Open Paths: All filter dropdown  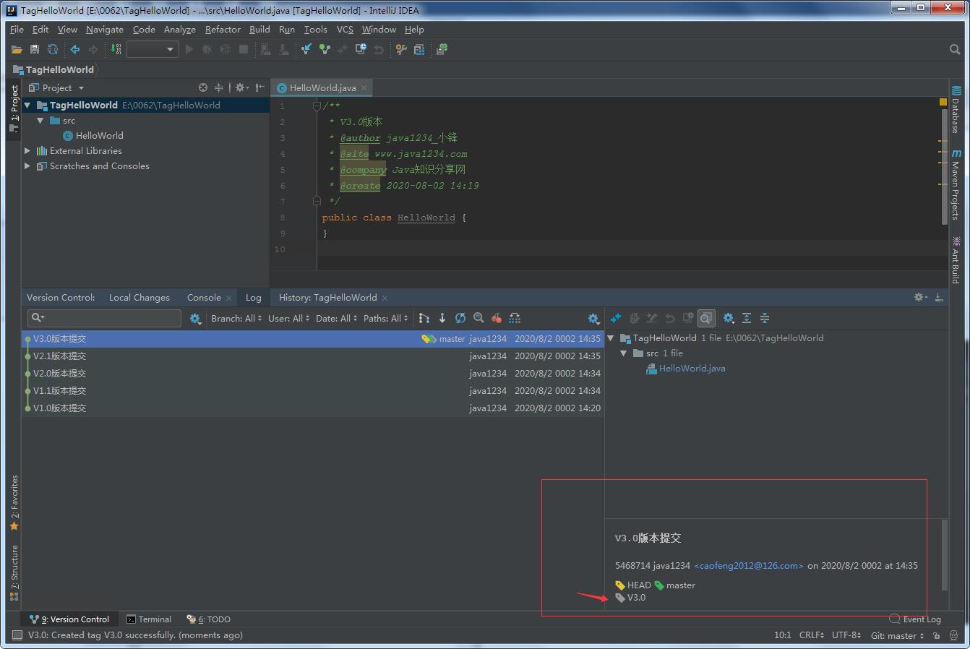[386, 318]
